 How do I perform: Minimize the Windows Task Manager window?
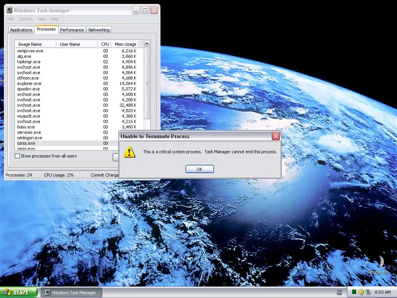point(136,10)
